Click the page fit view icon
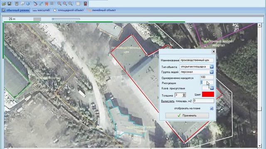 pos(78,4)
